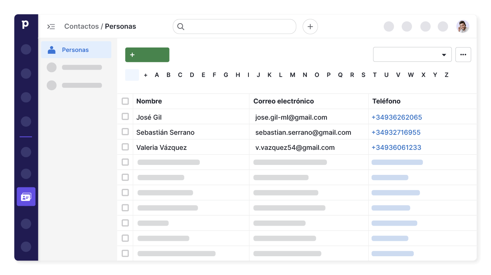Open the Personas section in sidebar

(75, 50)
